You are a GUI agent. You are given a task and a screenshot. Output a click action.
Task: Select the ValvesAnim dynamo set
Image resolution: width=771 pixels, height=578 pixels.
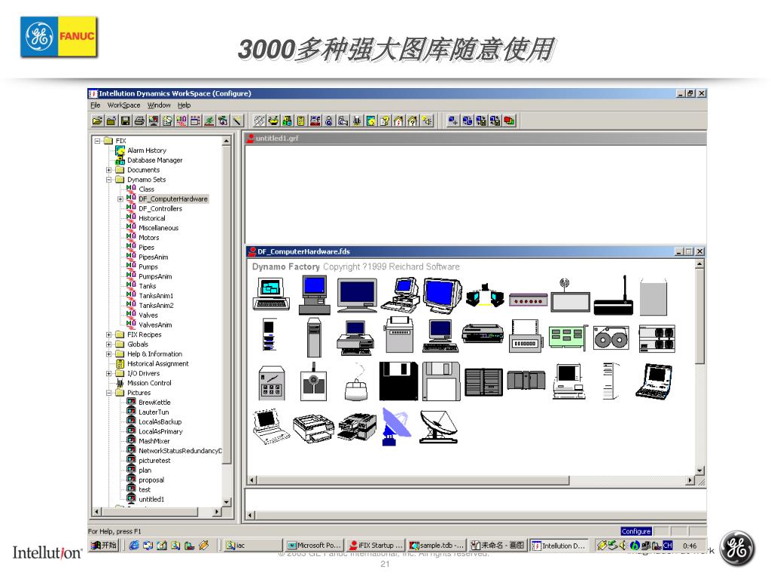pyautogui.click(x=155, y=325)
